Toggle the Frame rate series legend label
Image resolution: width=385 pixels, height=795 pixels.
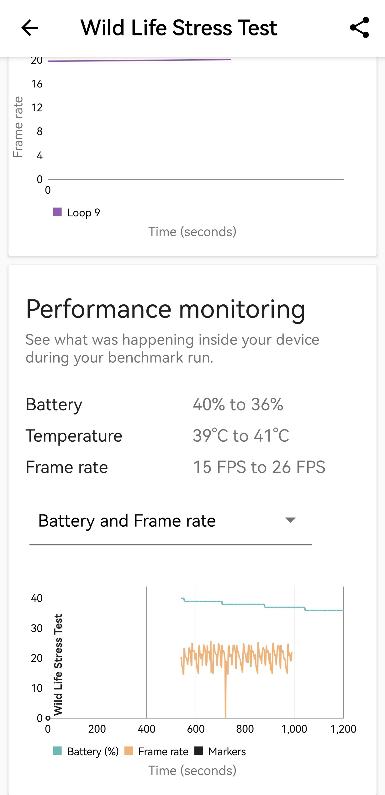[163, 751]
